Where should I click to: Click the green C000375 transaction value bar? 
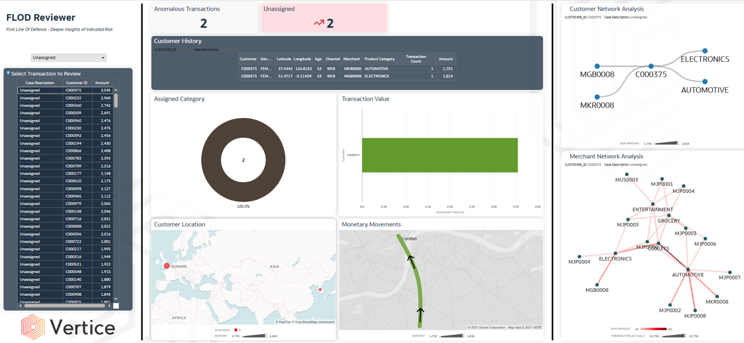pos(439,155)
